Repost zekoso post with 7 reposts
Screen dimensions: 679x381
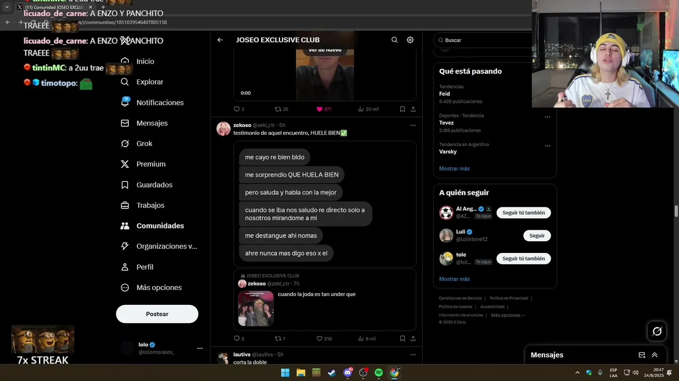click(x=280, y=339)
